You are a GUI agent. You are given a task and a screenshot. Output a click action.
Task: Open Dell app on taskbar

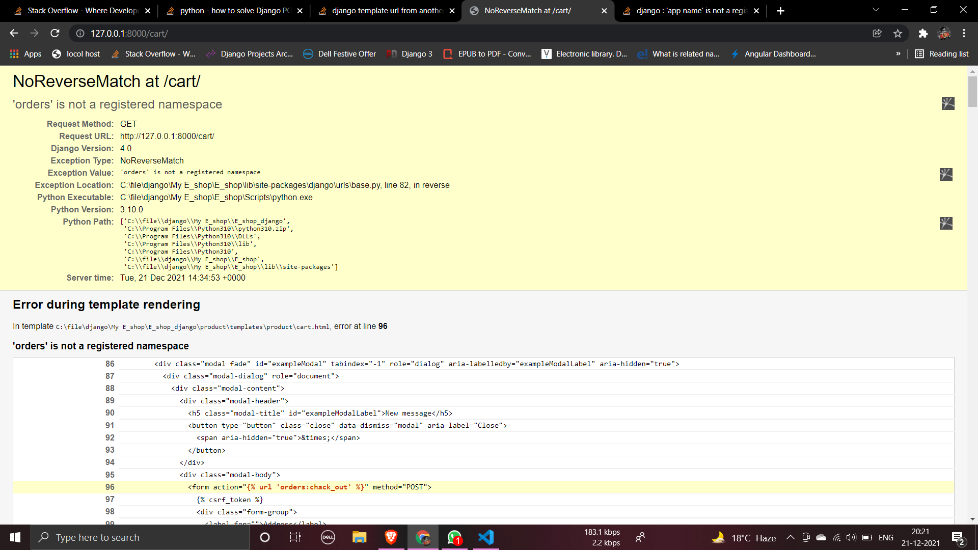tap(328, 537)
